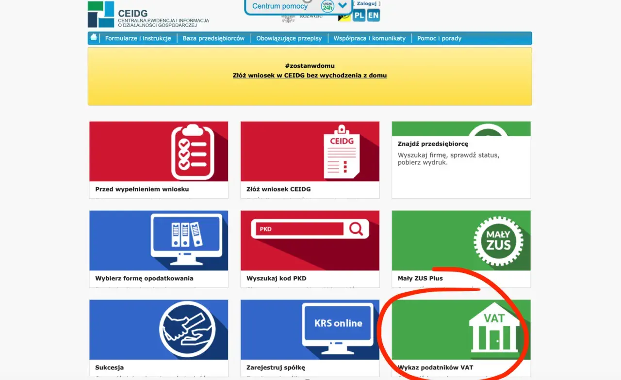The height and width of the screenshot is (380, 621).
Task: Open the Formularze i instrukcje menu
Action: point(138,38)
